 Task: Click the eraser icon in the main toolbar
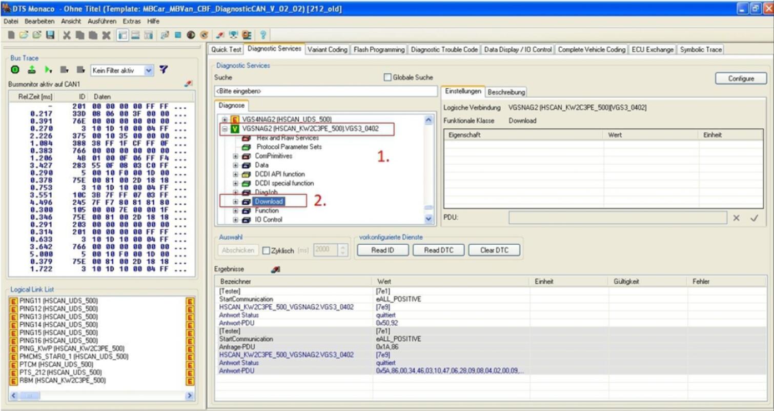pos(220,35)
